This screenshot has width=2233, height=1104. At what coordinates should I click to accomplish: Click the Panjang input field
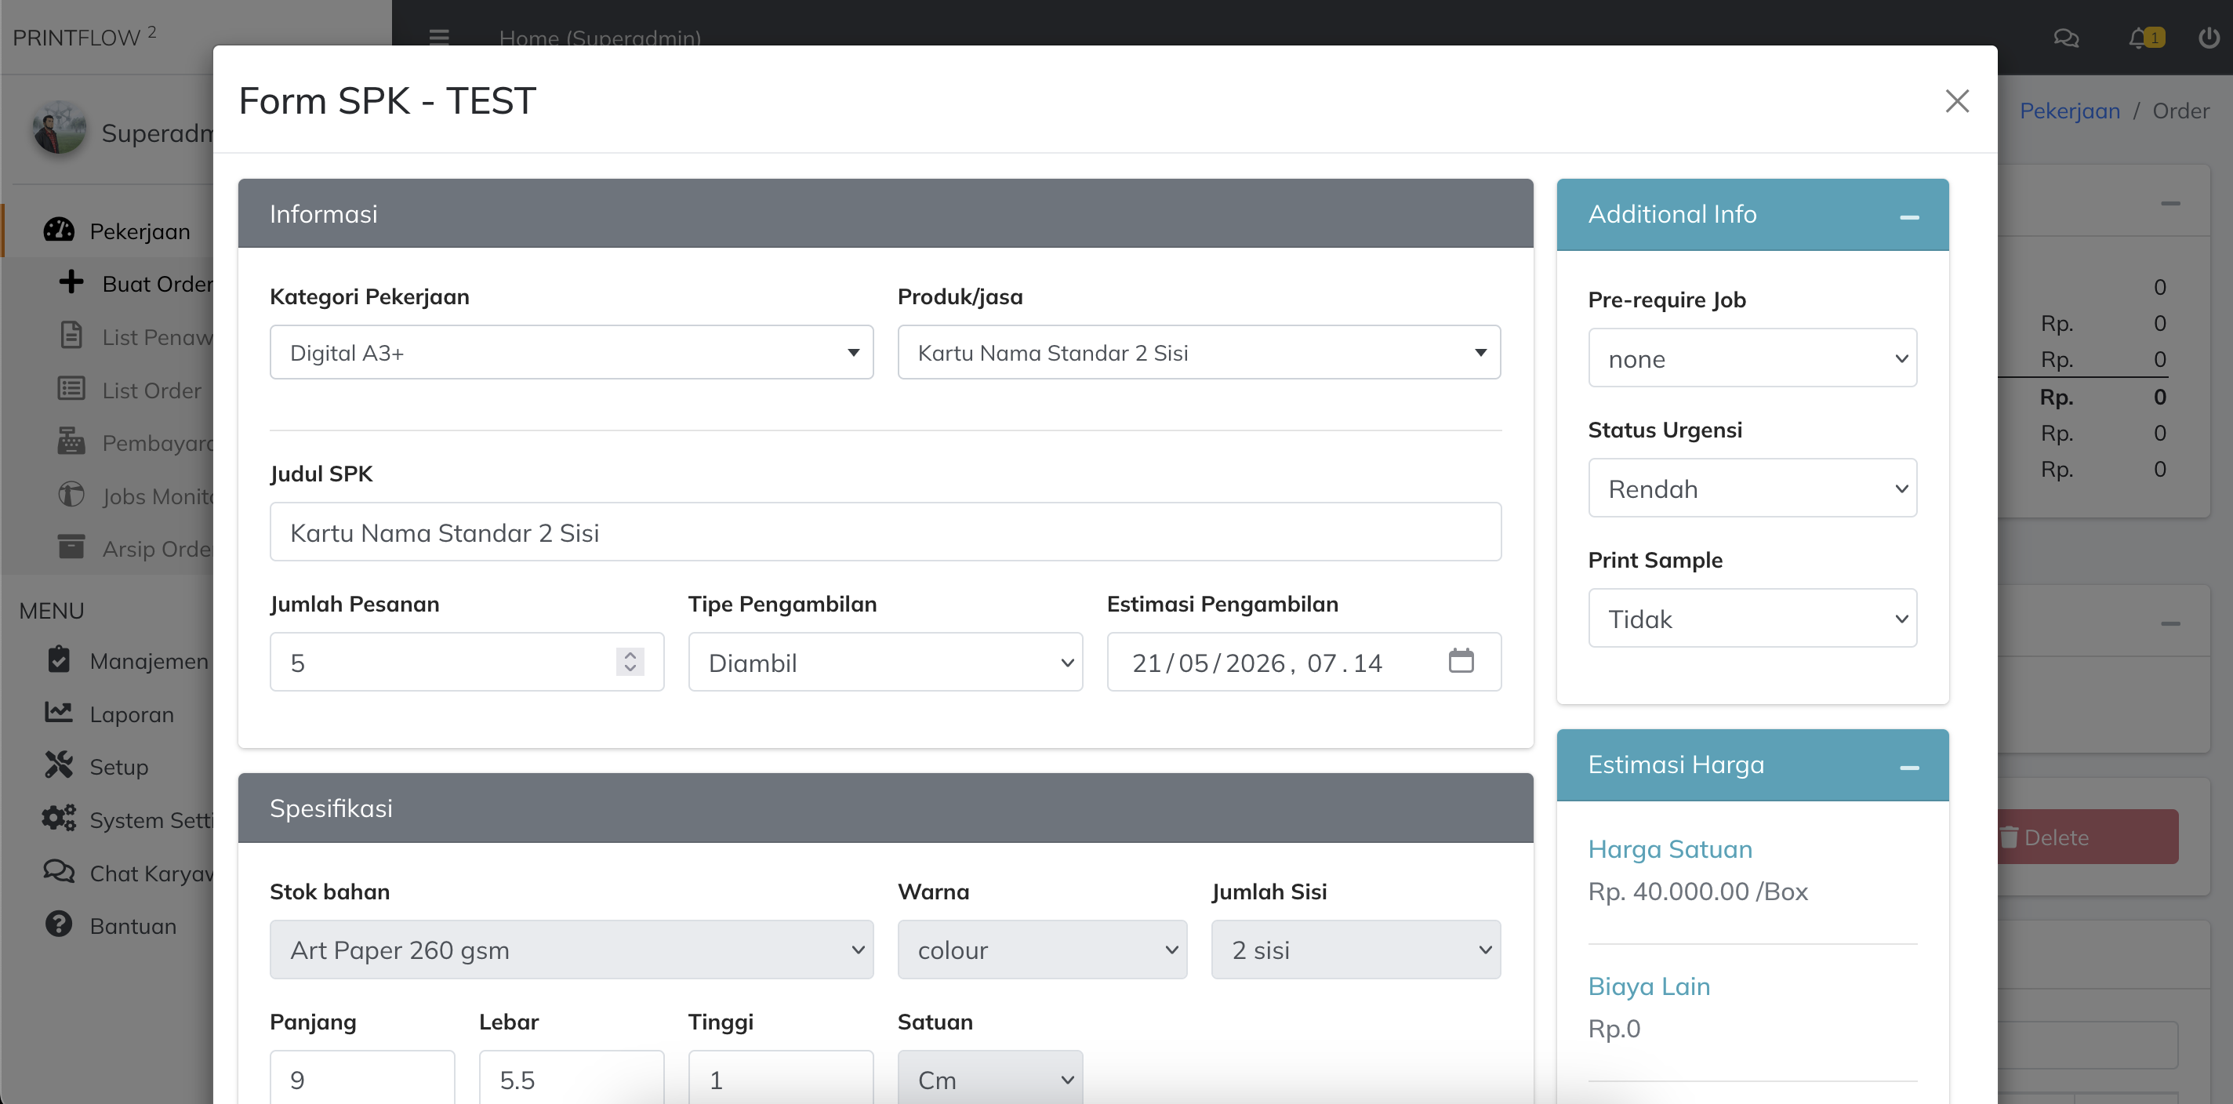(x=362, y=1077)
